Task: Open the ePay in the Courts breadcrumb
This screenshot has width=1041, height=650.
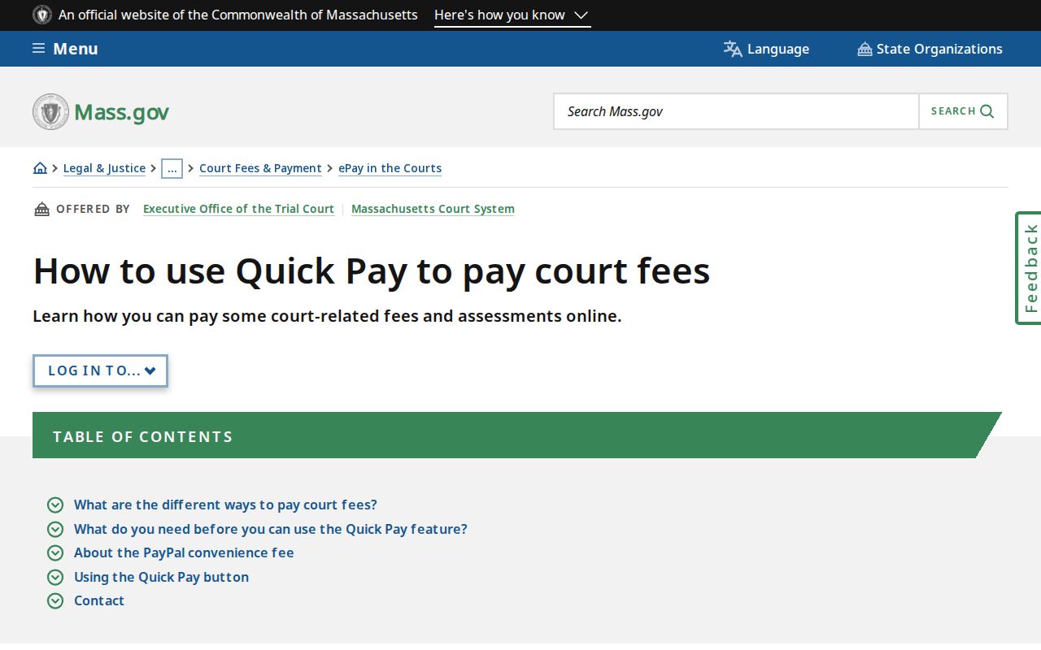Action: click(x=390, y=168)
